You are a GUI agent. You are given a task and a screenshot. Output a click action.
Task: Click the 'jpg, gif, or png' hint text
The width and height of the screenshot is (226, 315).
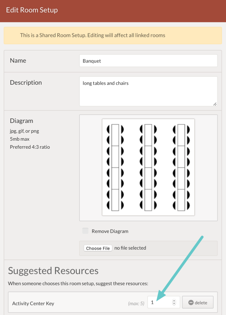pos(24,131)
